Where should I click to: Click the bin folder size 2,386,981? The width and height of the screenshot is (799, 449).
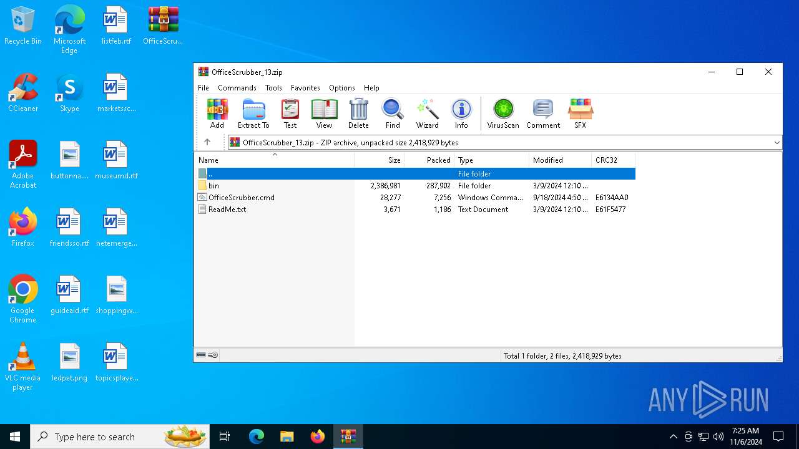tap(386, 185)
